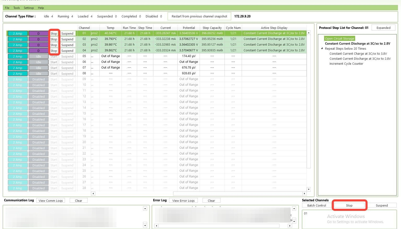The width and height of the screenshot is (401, 229).
Task: Toggle the Expanded protocol view button
Action: [383, 28]
